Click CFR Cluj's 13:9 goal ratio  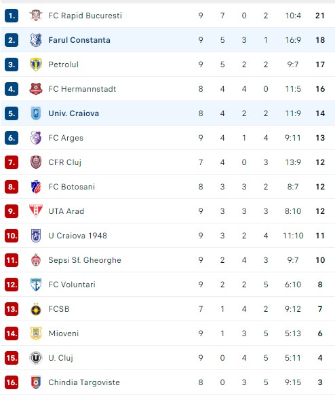[293, 162]
